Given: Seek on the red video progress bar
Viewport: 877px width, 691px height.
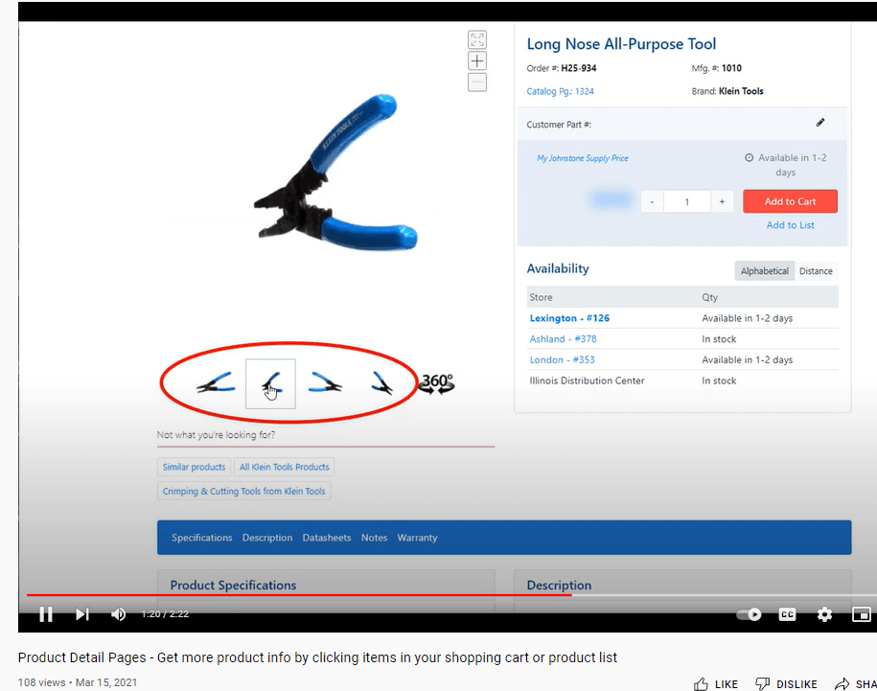Looking at the screenshot, I should pyautogui.click(x=299, y=595).
